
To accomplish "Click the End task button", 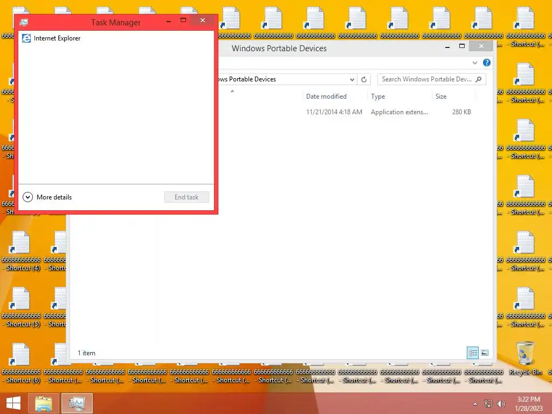I will (187, 197).
